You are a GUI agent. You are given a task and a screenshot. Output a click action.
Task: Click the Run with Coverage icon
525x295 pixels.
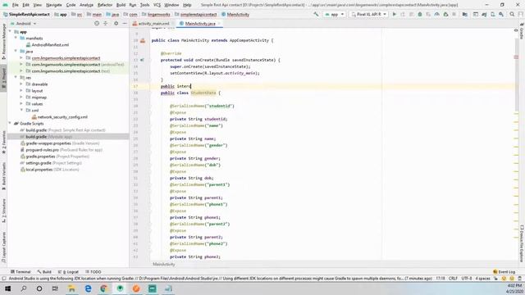428,15
